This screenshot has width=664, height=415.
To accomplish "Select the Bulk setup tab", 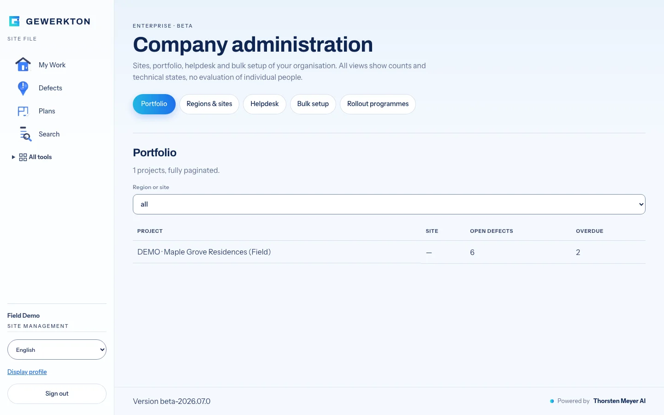I will [x=313, y=104].
